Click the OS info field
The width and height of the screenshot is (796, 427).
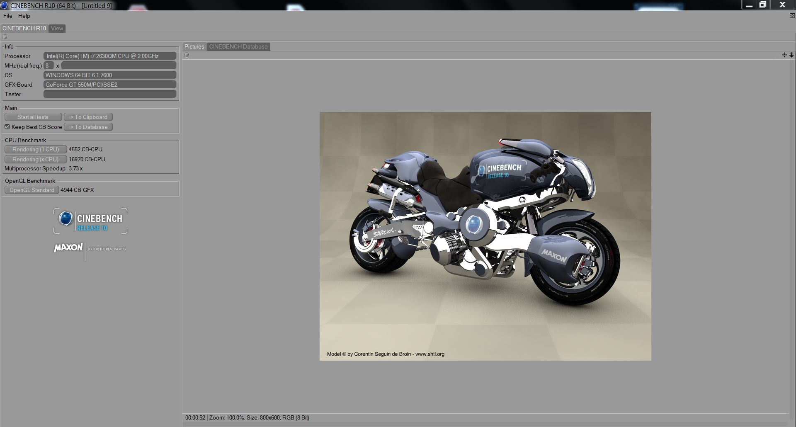(x=110, y=75)
